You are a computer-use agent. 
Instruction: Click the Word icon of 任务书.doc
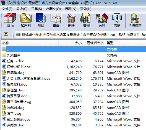(4, 61)
